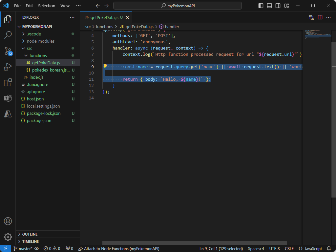This screenshot has width=336, height=252.
Task: Open host.json in the explorer
Action: tap(48, 99)
